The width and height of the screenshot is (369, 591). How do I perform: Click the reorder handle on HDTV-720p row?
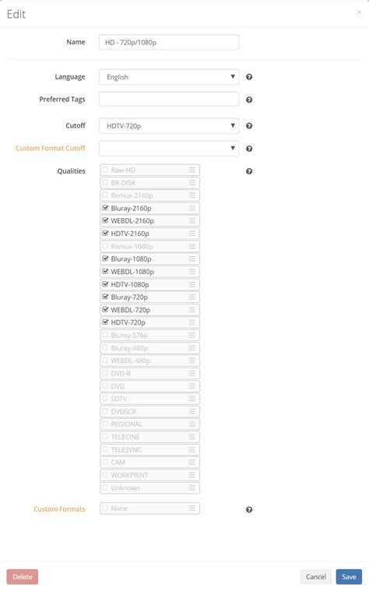[192, 322]
